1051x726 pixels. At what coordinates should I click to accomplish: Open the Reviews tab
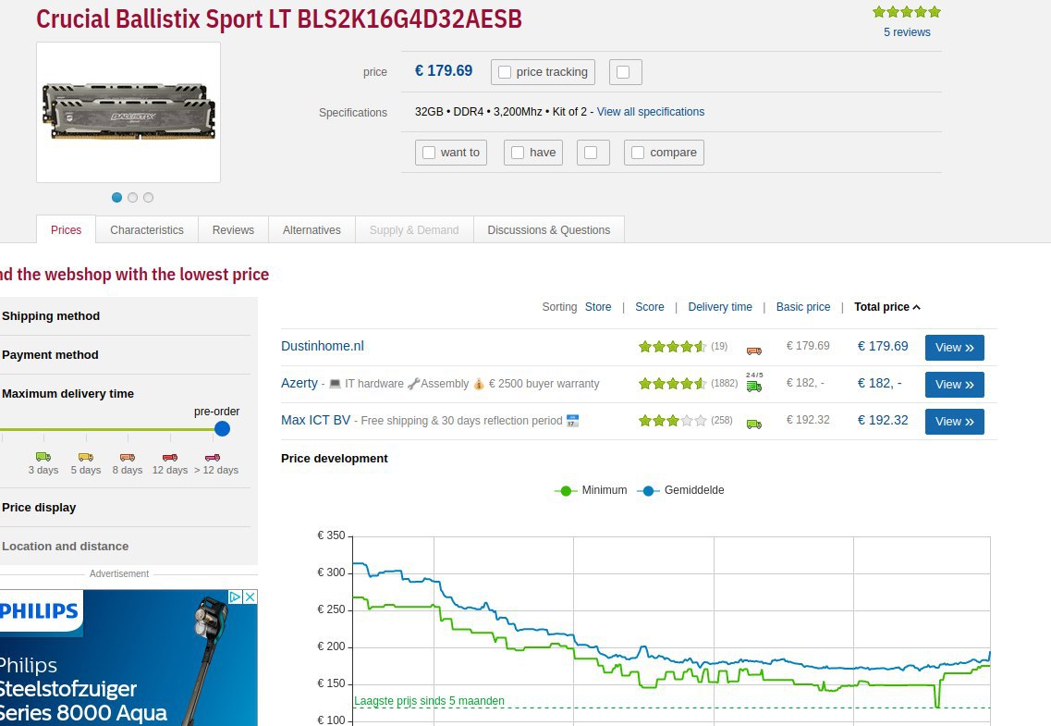click(233, 229)
